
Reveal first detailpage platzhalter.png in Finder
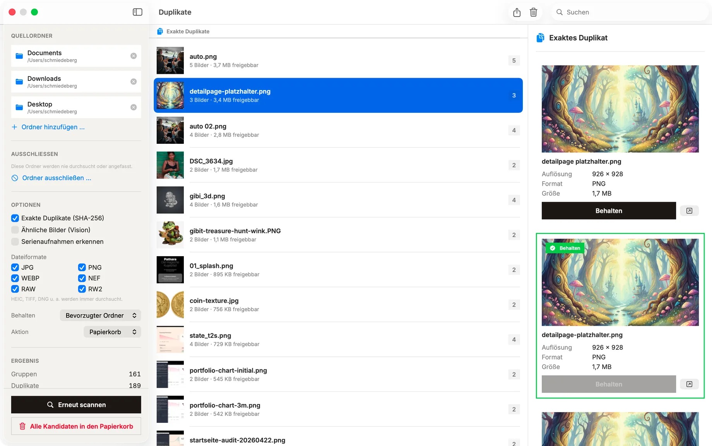[x=689, y=211]
